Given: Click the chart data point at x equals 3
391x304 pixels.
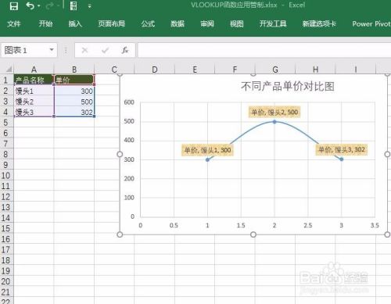Looking at the screenshot, I should [x=342, y=159].
